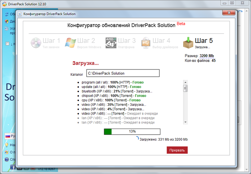Click the program (all / all) list row

pos(113,82)
